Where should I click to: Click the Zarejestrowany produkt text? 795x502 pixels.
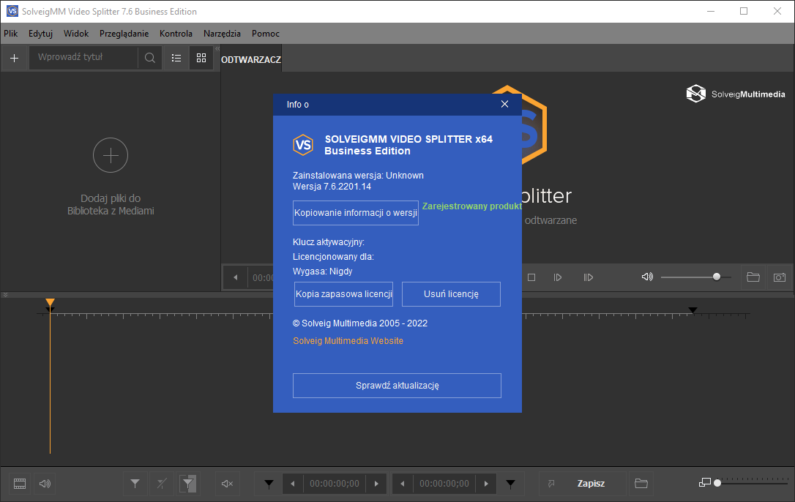471,206
